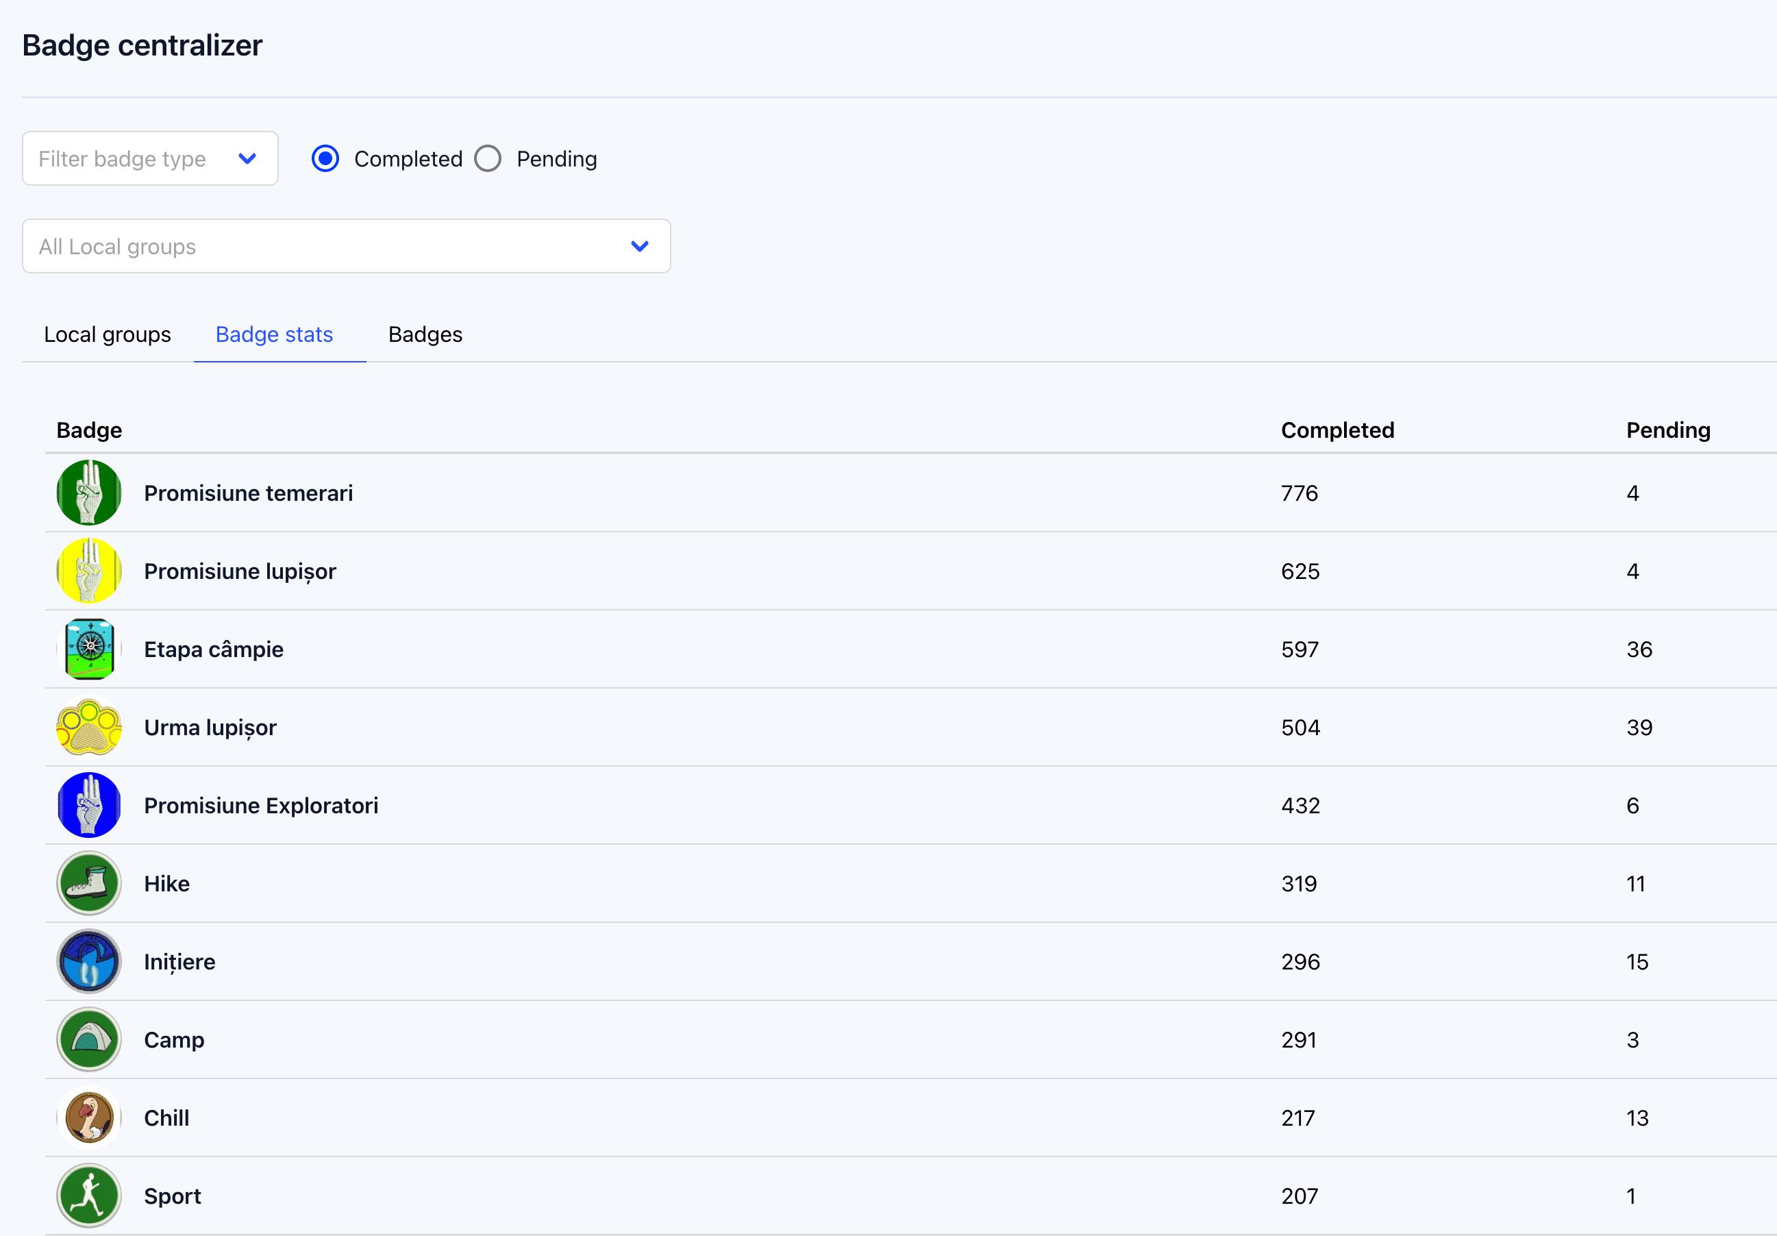Click the Pending column header
The image size is (1777, 1236).
[x=1668, y=430]
